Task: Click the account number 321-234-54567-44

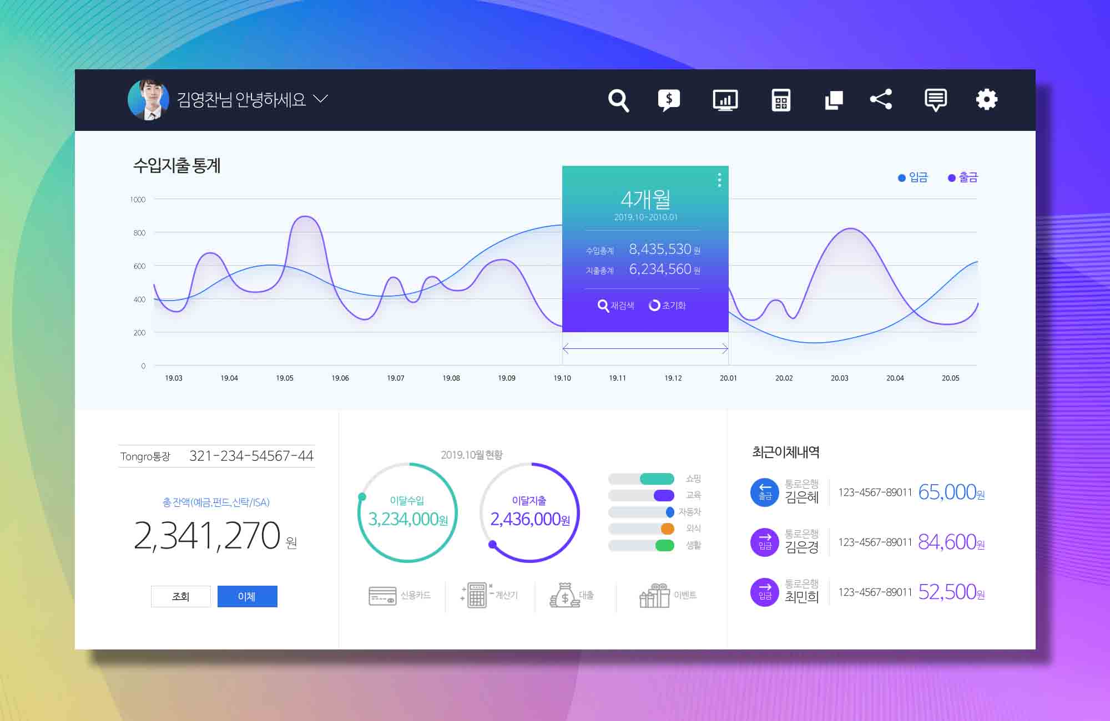Action: [x=251, y=456]
